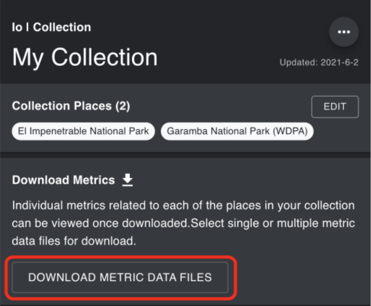Click the word Collection in the breadcrumb
The image size is (371, 306).
62,27
